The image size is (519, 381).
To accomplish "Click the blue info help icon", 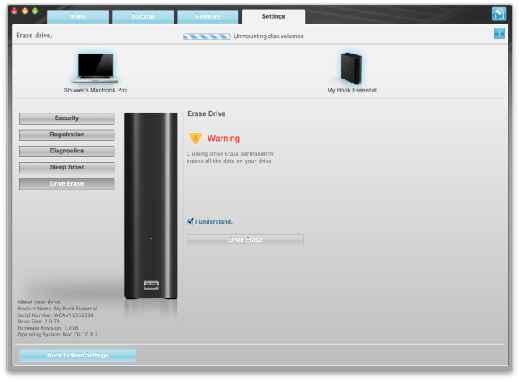I will [x=500, y=33].
